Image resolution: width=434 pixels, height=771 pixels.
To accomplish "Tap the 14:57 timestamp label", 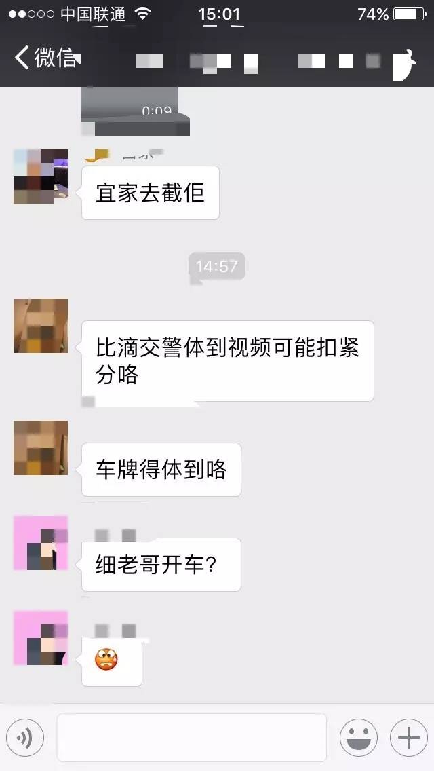I will click(217, 267).
